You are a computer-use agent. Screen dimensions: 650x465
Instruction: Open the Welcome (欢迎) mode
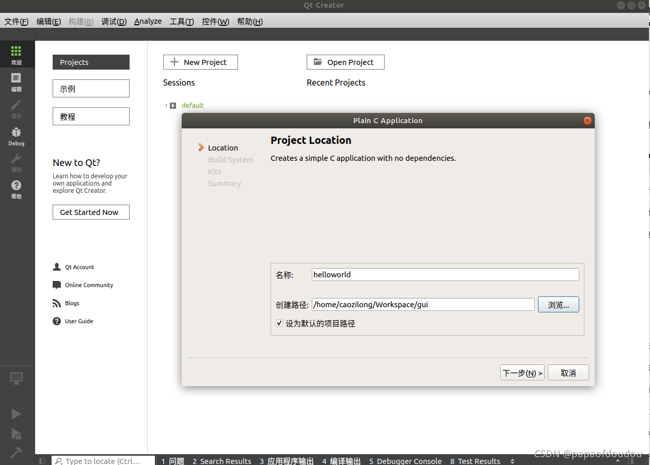pos(17,55)
